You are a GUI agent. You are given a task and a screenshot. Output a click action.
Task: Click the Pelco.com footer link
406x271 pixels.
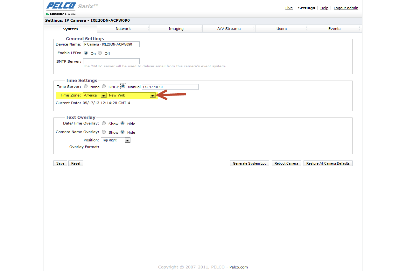[x=238, y=267]
